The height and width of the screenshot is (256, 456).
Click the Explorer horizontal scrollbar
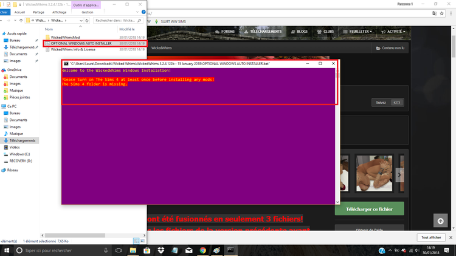tap(75, 235)
